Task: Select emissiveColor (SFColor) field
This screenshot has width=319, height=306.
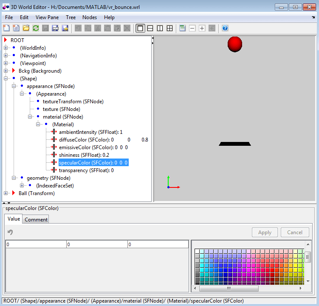Action: [93, 147]
